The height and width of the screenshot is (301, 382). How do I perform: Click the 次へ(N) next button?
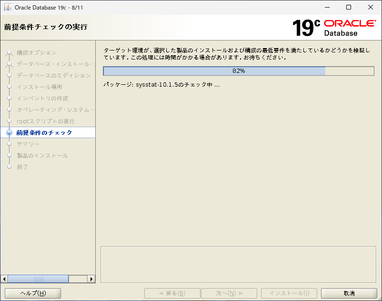point(229,293)
